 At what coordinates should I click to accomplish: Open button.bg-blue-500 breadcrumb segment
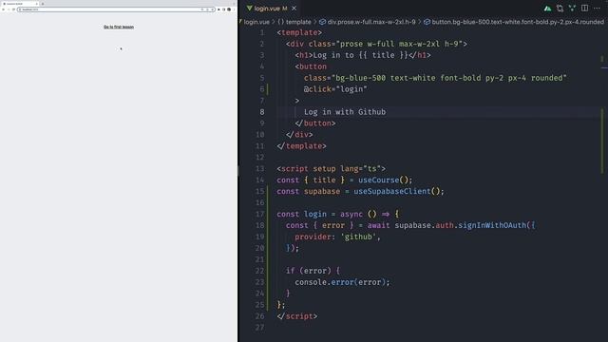(514, 22)
